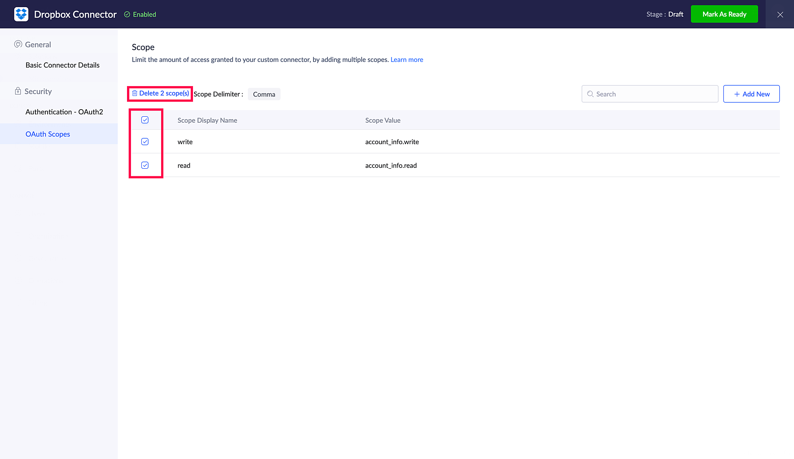Uncheck the write scope checkbox
Viewport: 794px width, 459px height.
pyautogui.click(x=145, y=142)
